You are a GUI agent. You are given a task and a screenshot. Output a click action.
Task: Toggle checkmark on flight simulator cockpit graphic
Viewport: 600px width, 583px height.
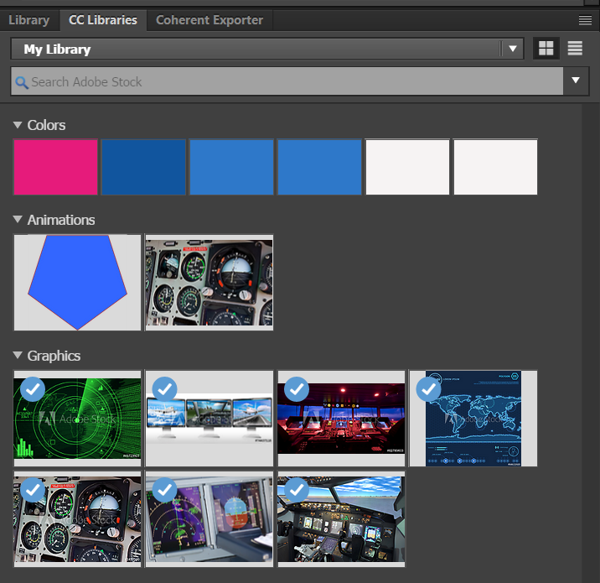[x=297, y=489]
